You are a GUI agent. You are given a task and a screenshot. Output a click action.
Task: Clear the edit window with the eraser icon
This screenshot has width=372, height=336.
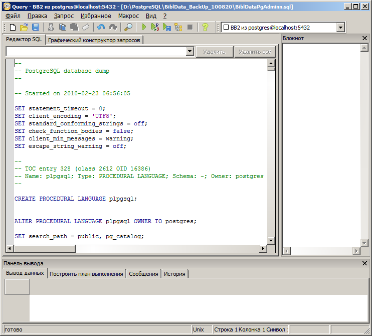[x=86, y=27]
